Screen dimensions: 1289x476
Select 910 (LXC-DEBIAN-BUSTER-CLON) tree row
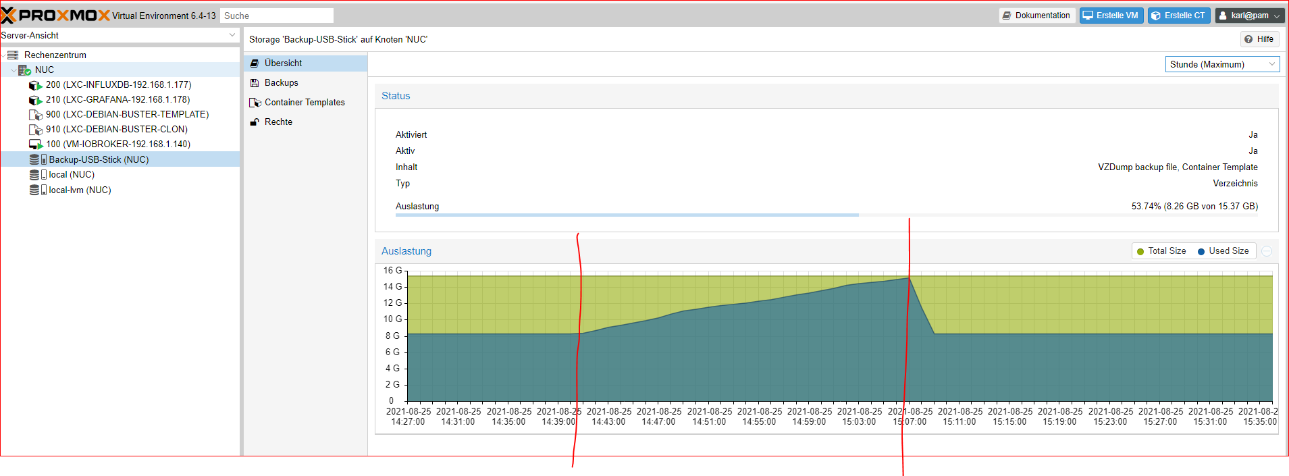point(120,129)
